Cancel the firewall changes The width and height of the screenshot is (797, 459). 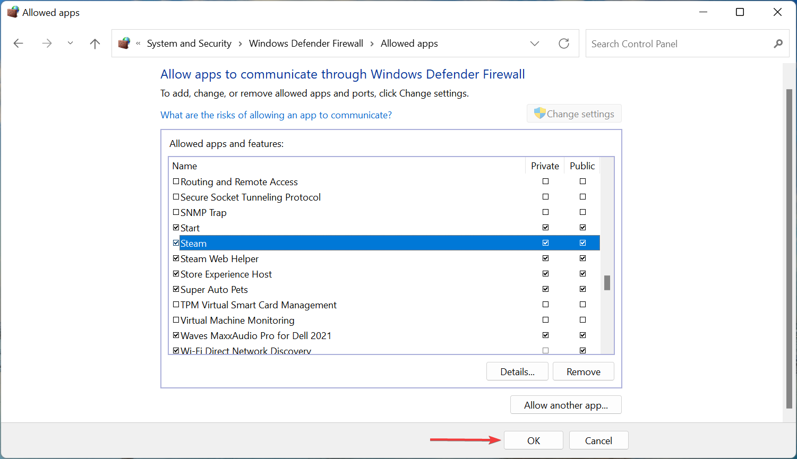point(598,440)
